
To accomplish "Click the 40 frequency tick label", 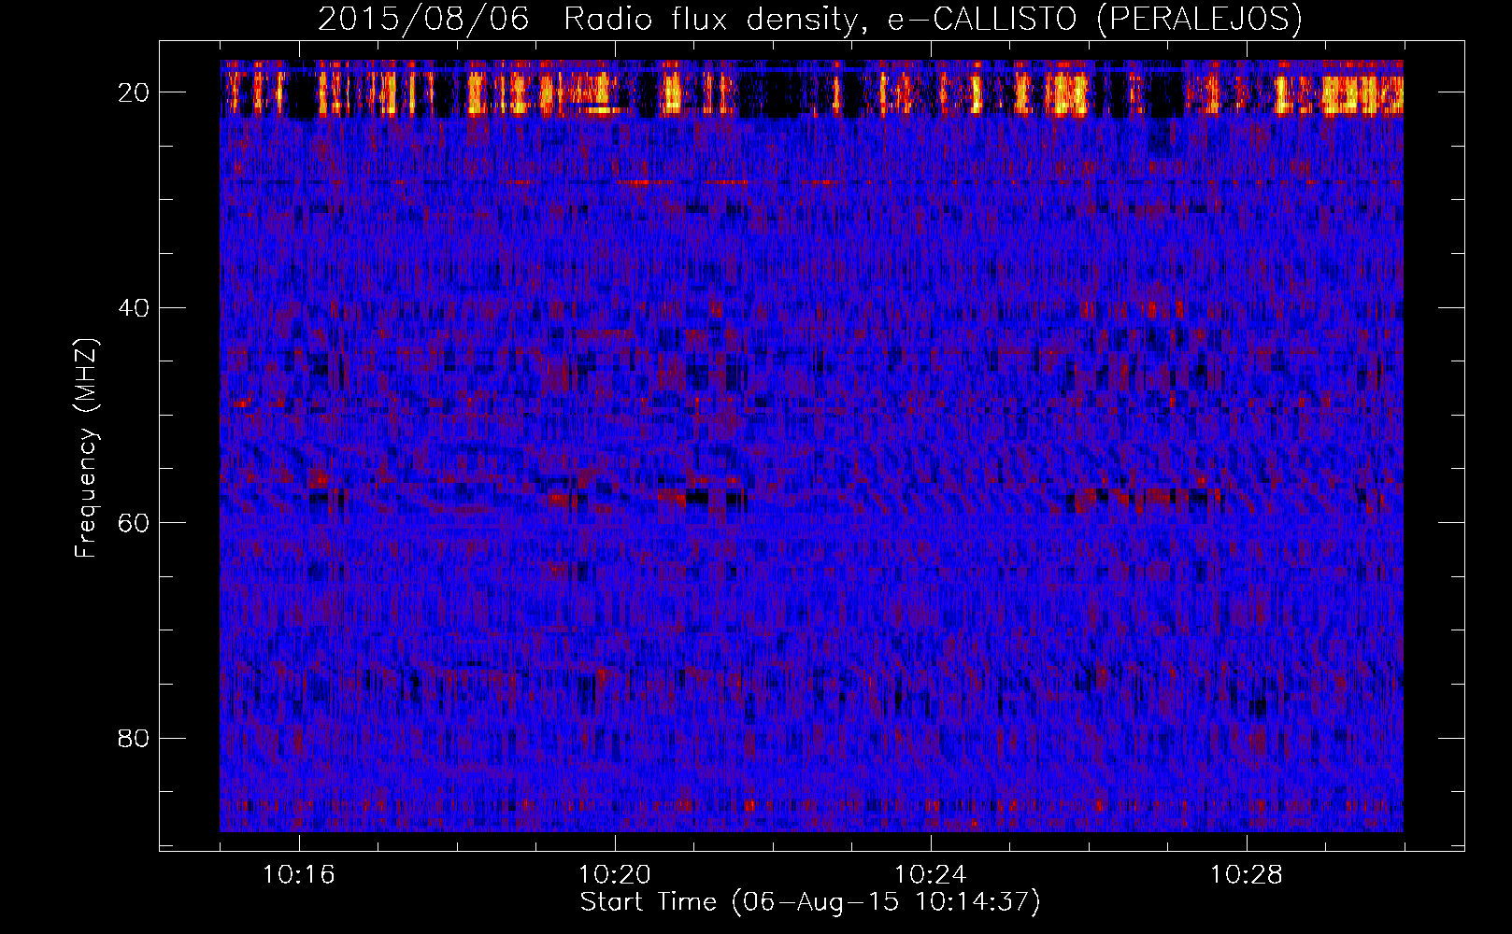I will point(135,307).
